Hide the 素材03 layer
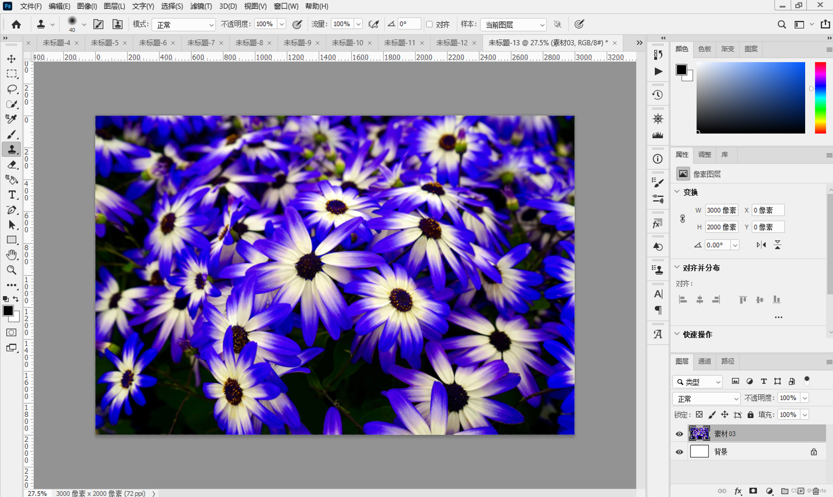Image resolution: width=833 pixels, height=497 pixels. tap(679, 434)
